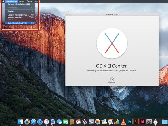The height and width of the screenshot is (126, 168).
Task: Open Contacts from the Dock
Action: (72, 122)
